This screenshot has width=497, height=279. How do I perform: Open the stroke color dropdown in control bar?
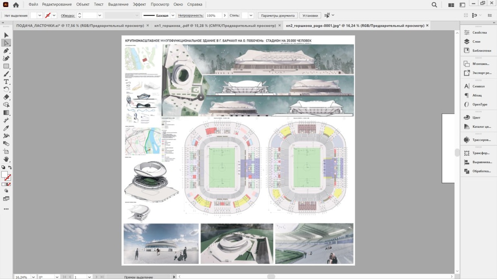tap(54, 15)
